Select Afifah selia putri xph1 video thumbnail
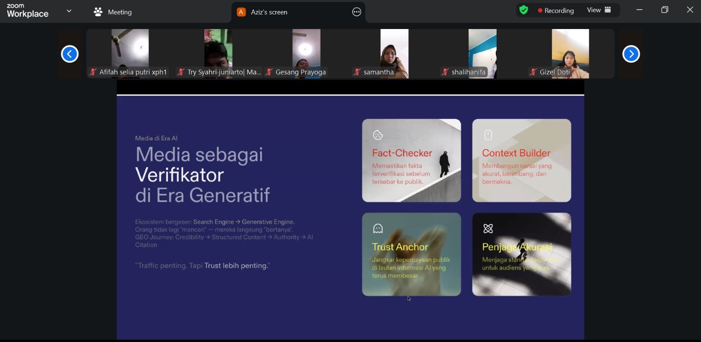 130,54
